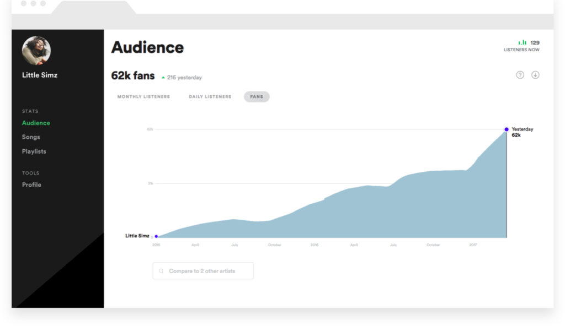This screenshot has width=565, height=326.
Task: Click the 62k fans headline figure
Action: point(133,76)
